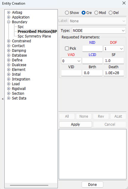Viewport: 128px width, 189px height.
Task: Expand the Element plus icon
Action: 9,70
